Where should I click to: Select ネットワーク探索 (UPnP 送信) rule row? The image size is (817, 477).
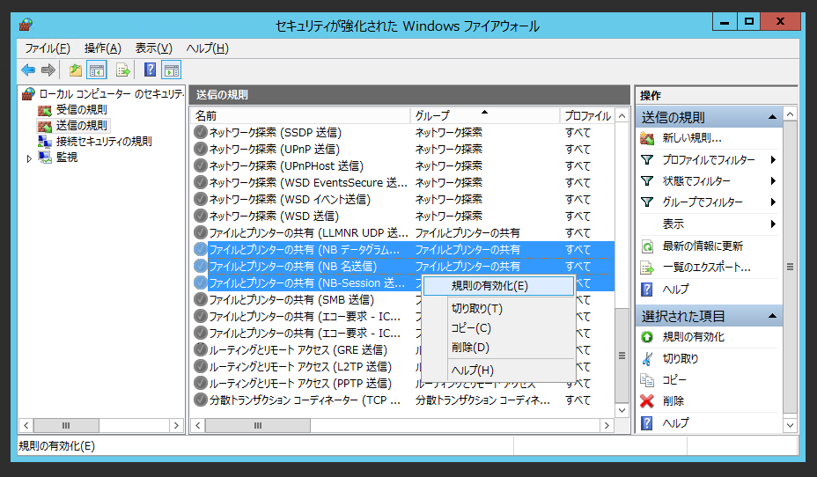pos(402,149)
